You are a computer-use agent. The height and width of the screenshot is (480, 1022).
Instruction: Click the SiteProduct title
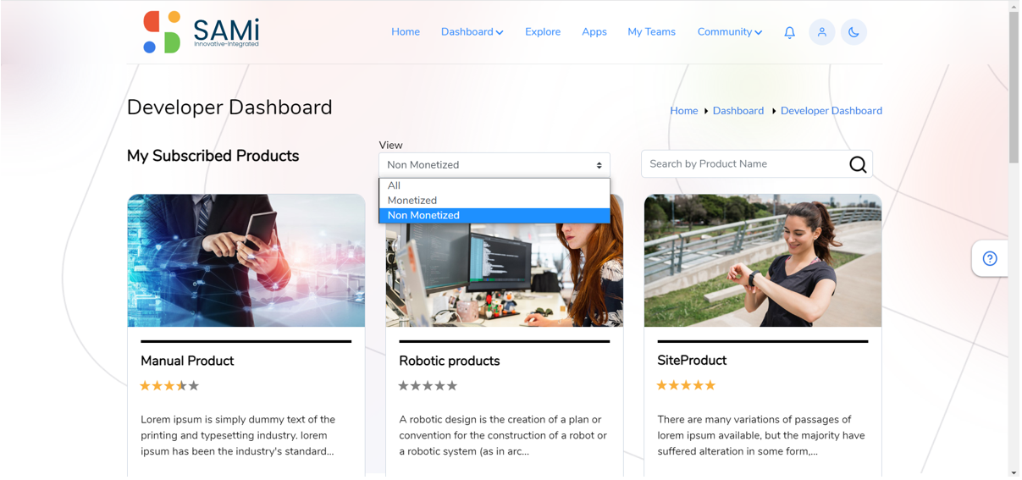tap(692, 361)
